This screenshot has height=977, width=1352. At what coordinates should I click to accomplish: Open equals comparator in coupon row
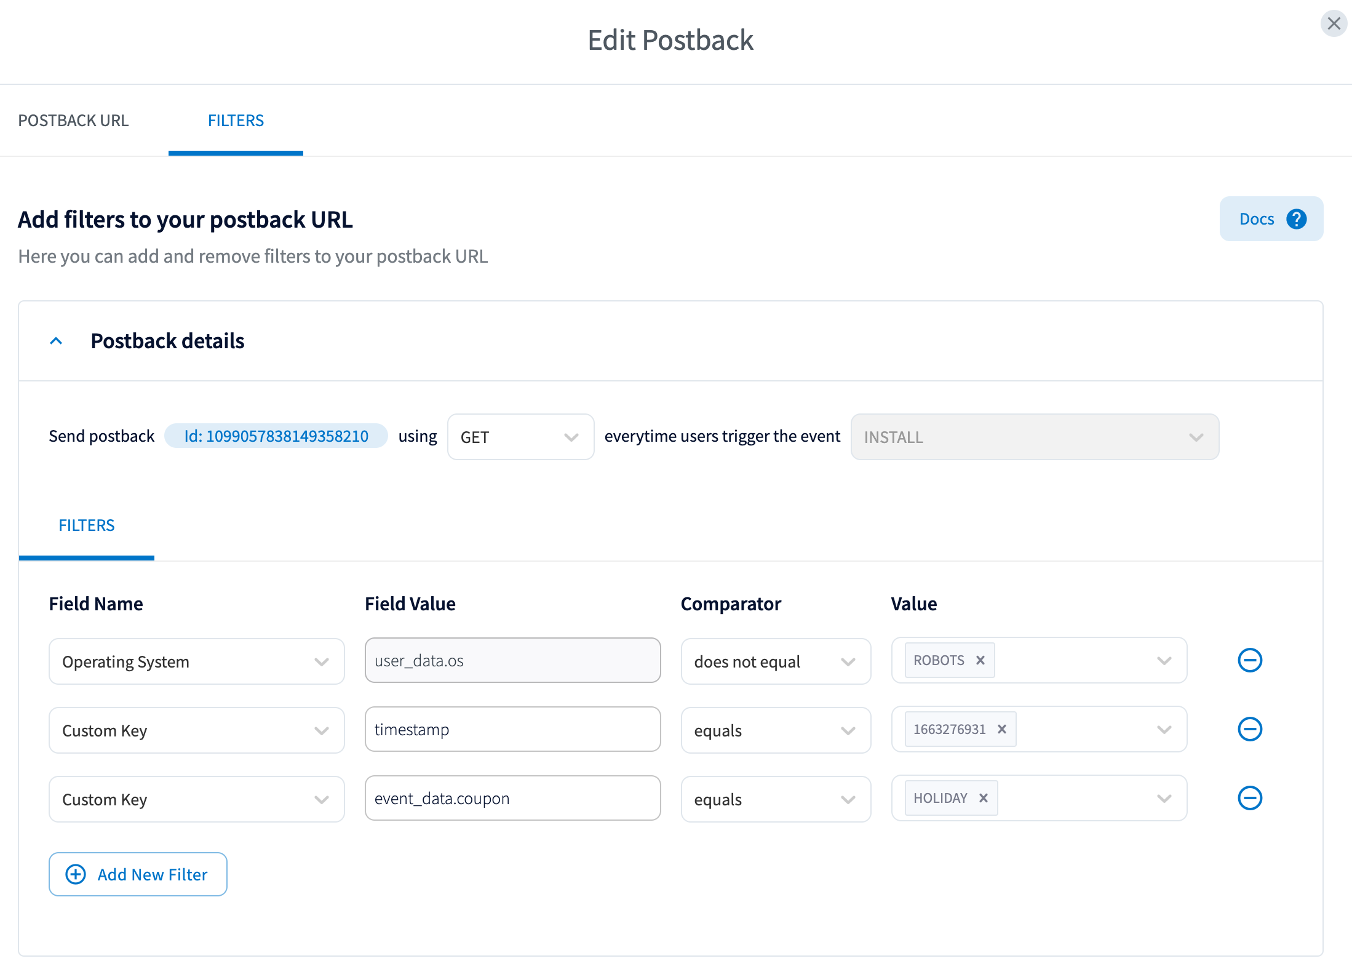click(776, 799)
